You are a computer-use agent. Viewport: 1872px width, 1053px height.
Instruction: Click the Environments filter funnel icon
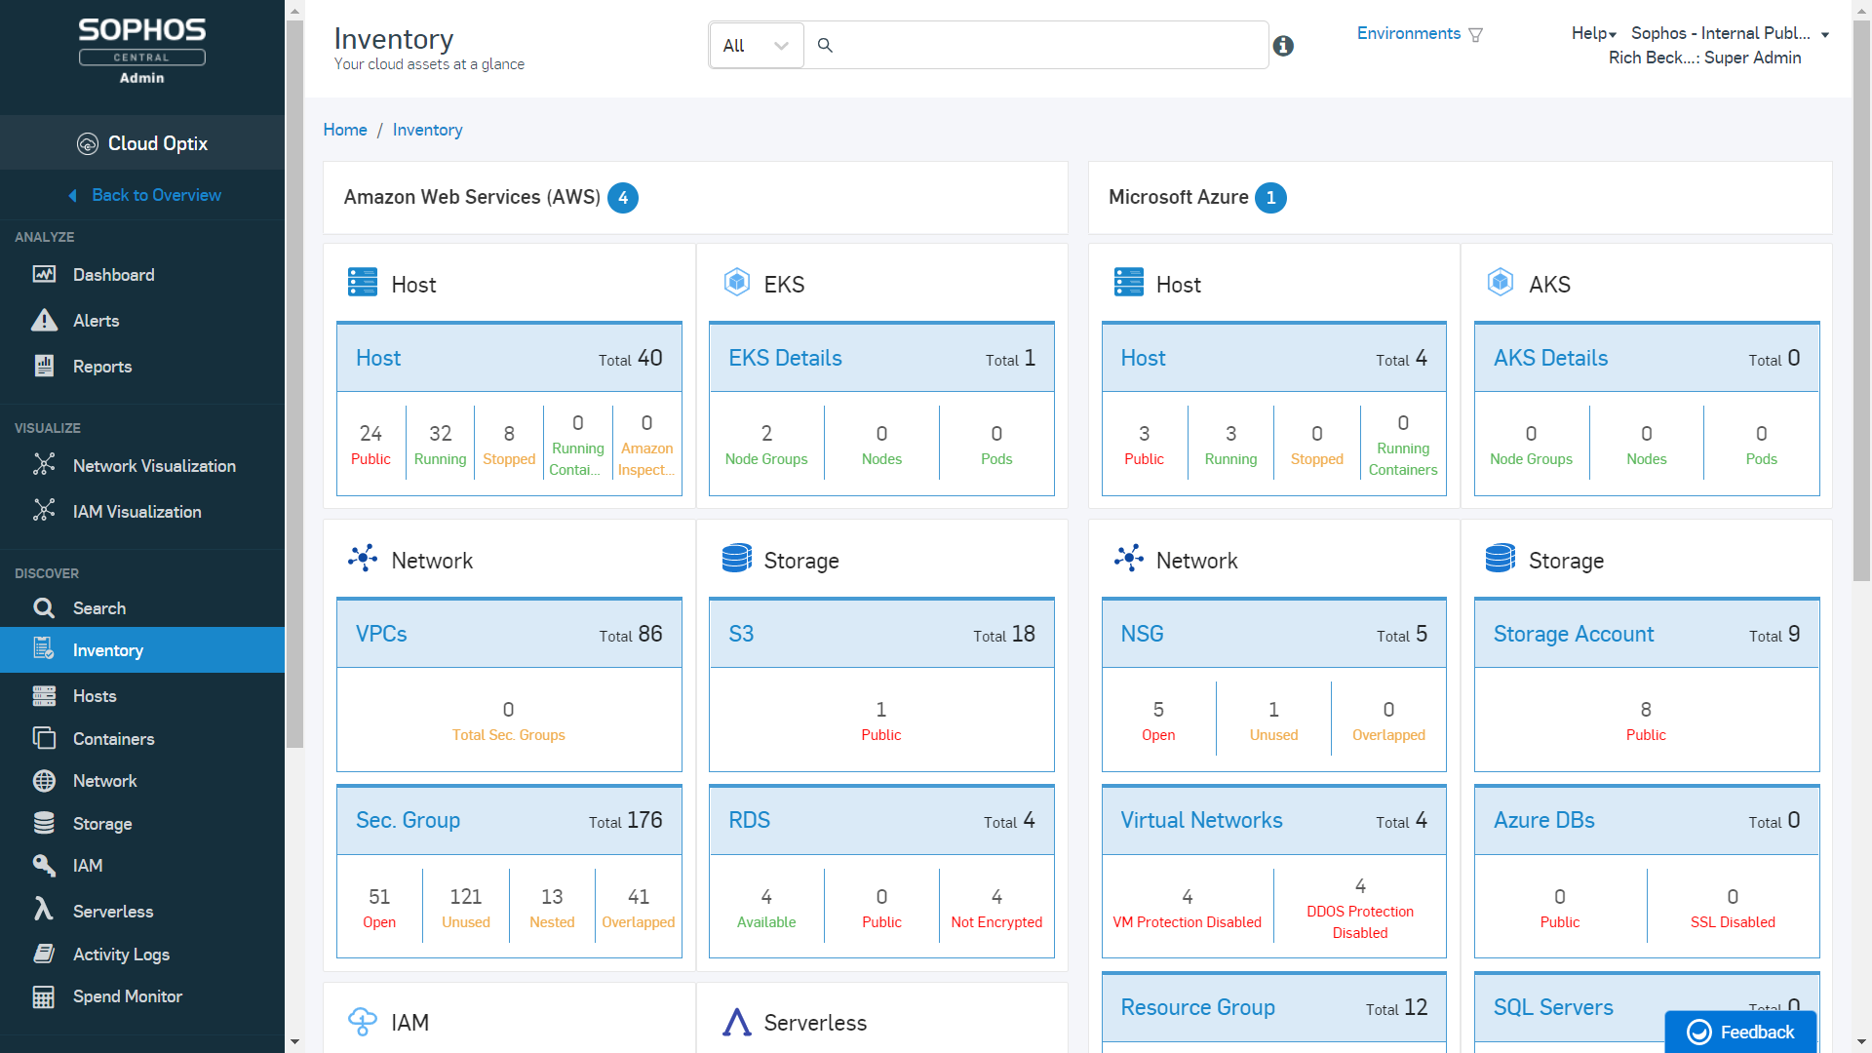pyautogui.click(x=1475, y=35)
